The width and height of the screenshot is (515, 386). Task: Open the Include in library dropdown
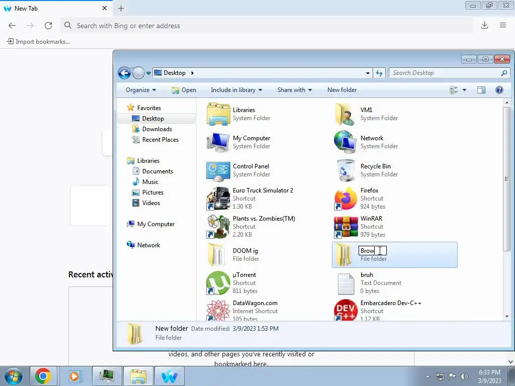pos(236,90)
